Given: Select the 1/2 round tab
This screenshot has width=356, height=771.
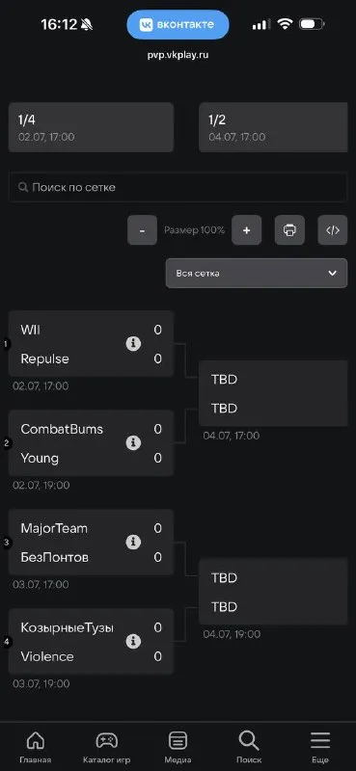Looking at the screenshot, I should point(277,127).
